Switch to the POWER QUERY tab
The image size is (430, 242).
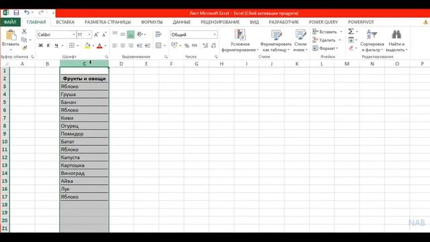(323, 22)
